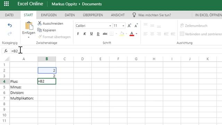
Task: Undo the last action
Action: click(x=10, y=25)
